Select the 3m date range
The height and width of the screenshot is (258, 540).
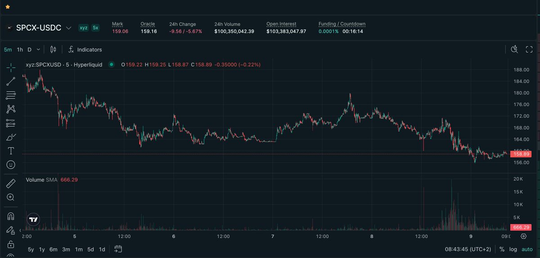click(x=66, y=249)
